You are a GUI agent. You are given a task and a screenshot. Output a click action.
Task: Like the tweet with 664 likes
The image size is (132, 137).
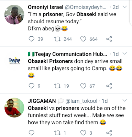pos(83,39)
